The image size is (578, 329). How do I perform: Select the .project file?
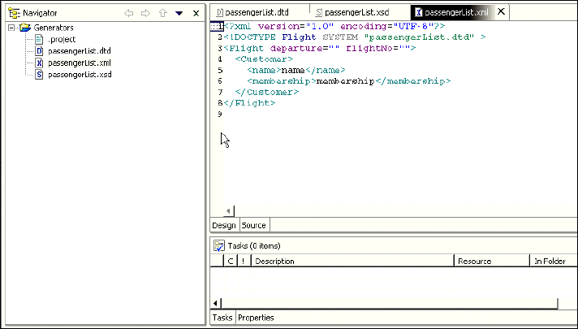coord(62,39)
